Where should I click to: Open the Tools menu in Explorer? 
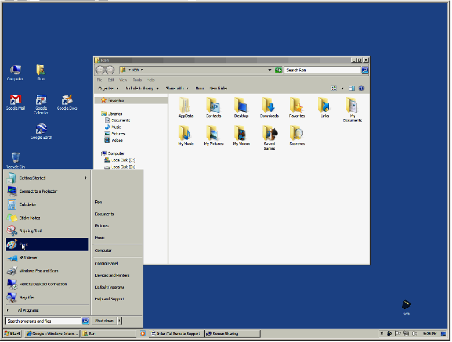point(137,80)
